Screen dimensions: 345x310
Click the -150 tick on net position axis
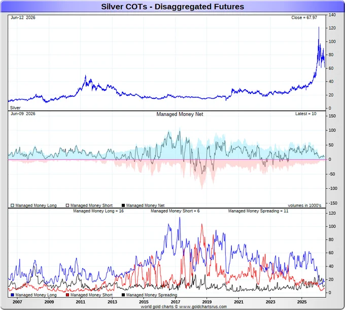[332, 203]
